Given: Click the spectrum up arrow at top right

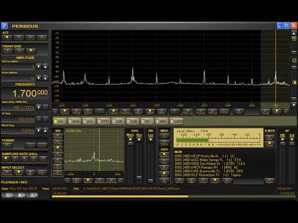Looking at the screenshot, I should click(294, 33).
